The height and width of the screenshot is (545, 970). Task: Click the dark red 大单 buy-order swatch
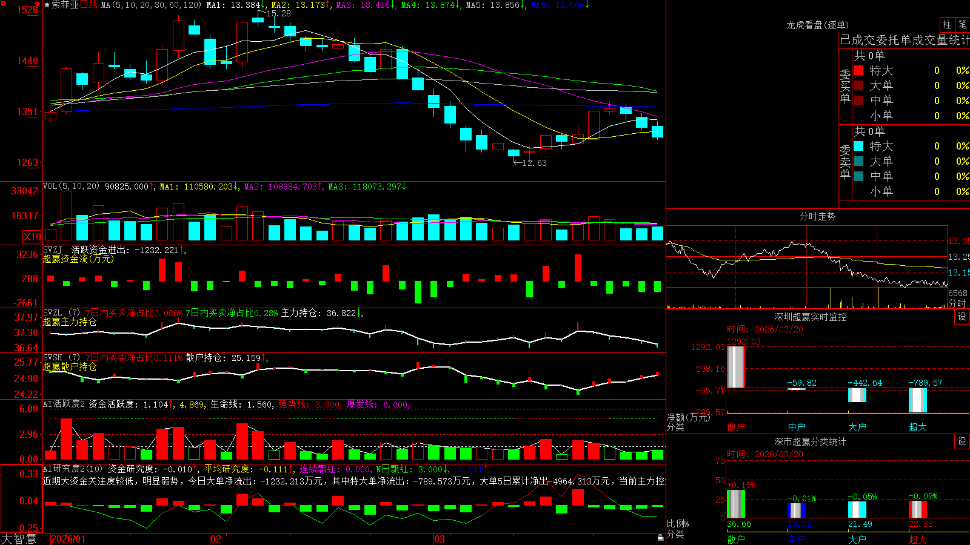858,85
